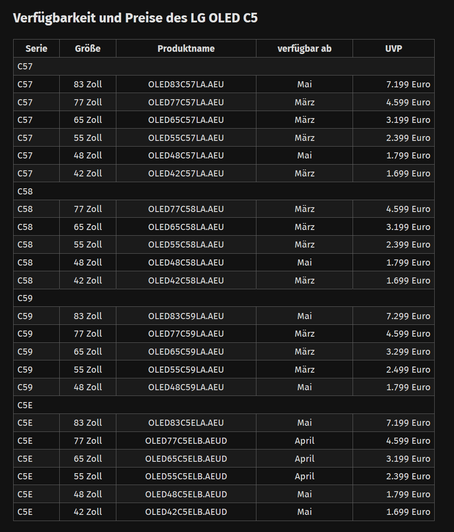
Task: Select product name OLED55C59LA.AEU
Action: [x=186, y=370]
